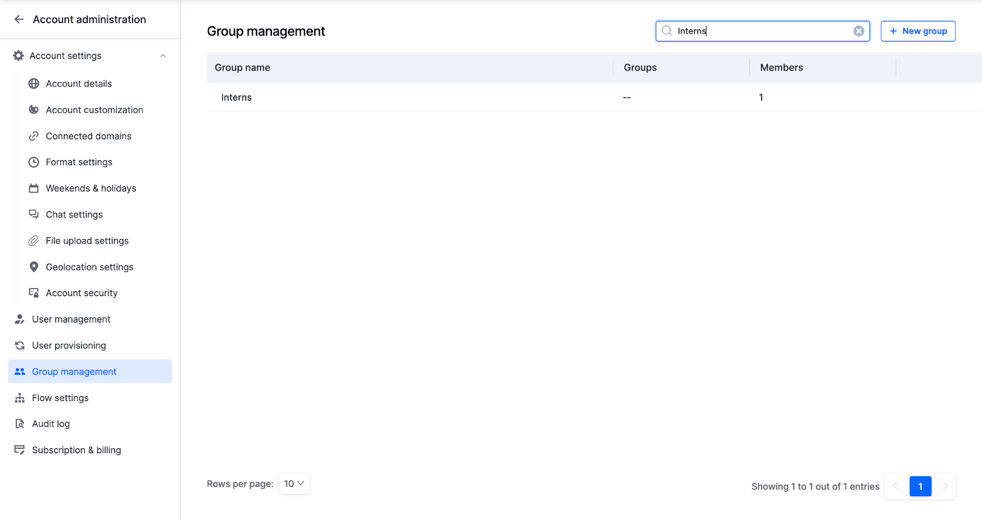Sort by Group name column

coord(242,67)
